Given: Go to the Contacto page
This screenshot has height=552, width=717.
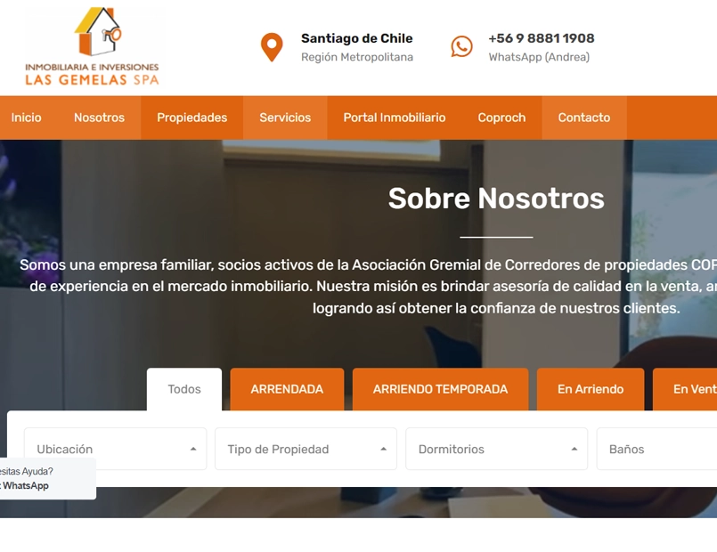Looking at the screenshot, I should click(584, 118).
